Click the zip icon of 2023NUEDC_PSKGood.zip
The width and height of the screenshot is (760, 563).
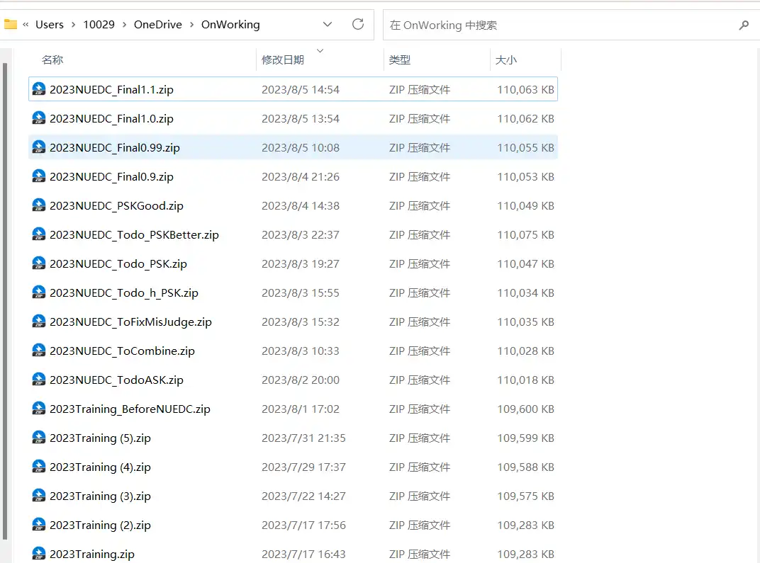39,206
